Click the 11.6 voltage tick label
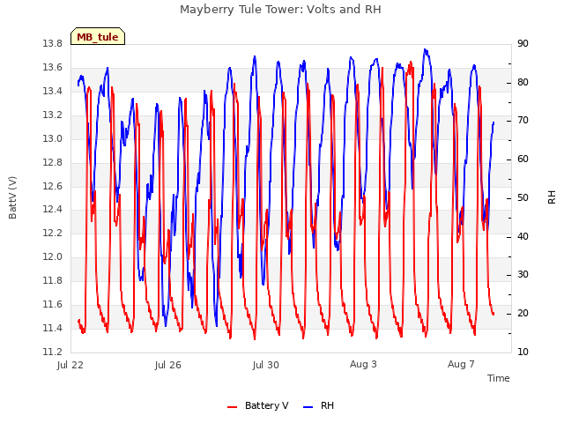 click(53, 305)
